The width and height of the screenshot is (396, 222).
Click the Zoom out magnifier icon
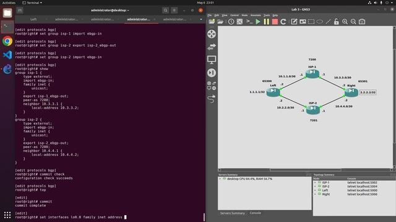click(x=353, y=22)
